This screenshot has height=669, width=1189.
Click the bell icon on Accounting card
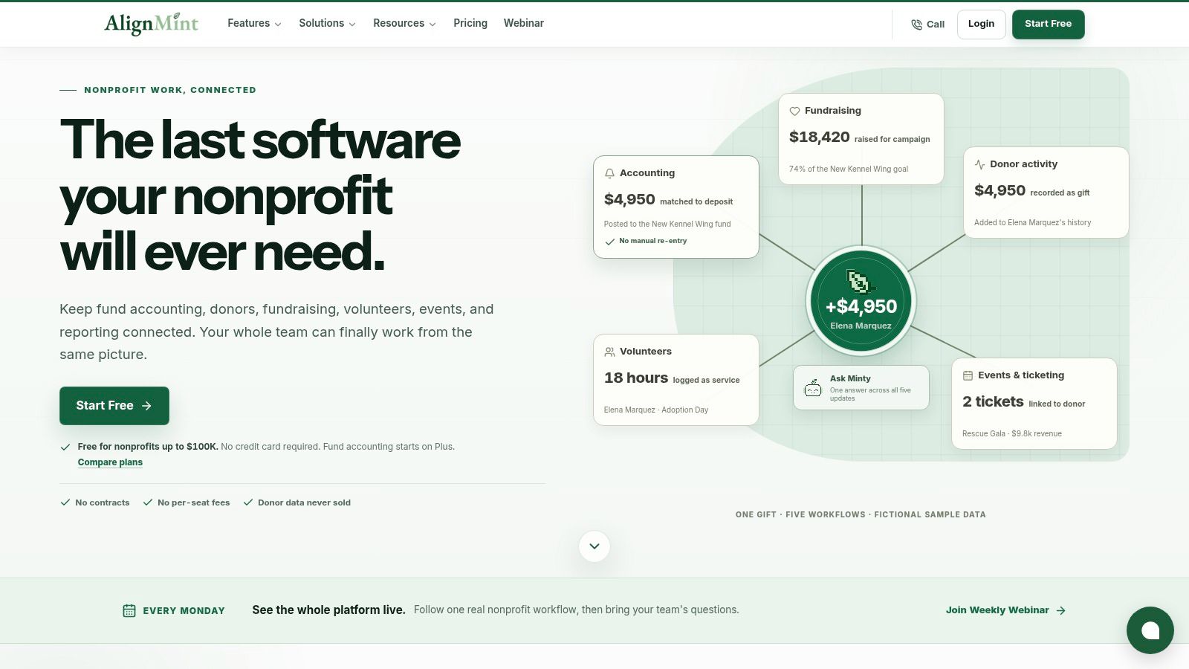pyautogui.click(x=609, y=173)
